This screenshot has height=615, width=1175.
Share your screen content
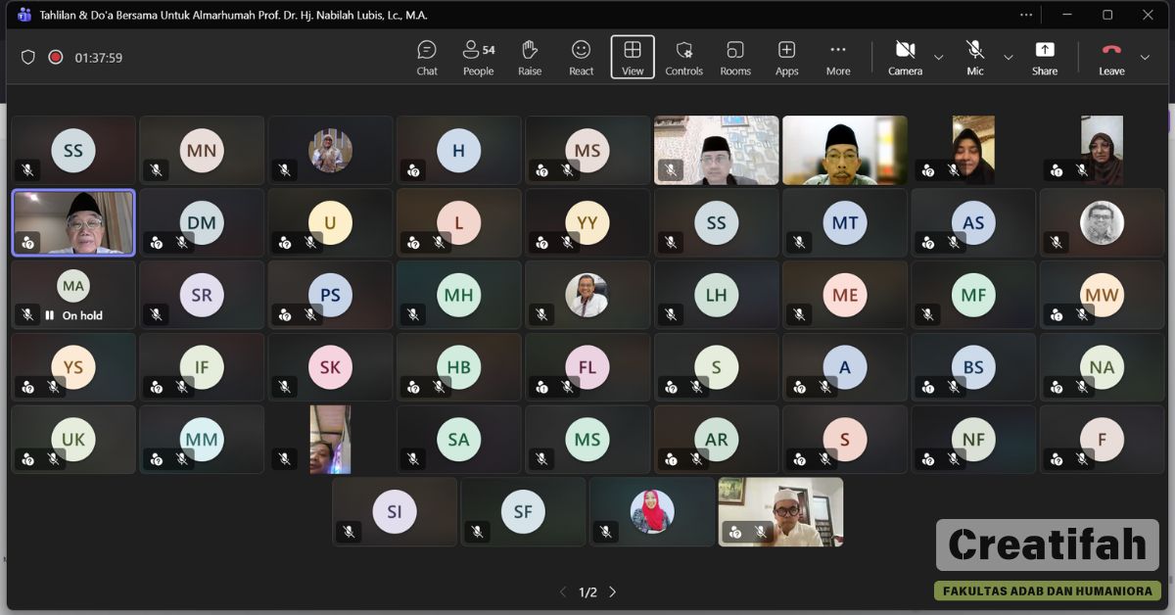[x=1044, y=57]
